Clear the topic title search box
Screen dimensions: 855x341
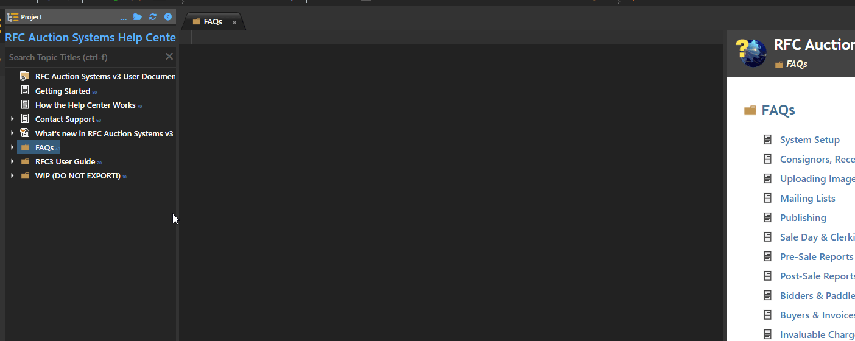pyautogui.click(x=169, y=57)
